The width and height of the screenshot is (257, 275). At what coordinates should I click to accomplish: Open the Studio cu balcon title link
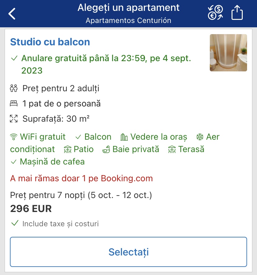[50, 42]
